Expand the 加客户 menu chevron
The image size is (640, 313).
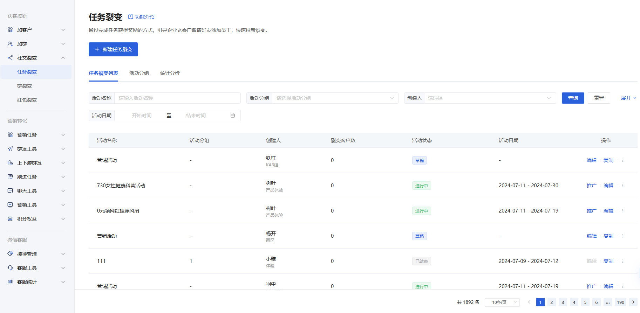pyautogui.click(x=63, y=30)
